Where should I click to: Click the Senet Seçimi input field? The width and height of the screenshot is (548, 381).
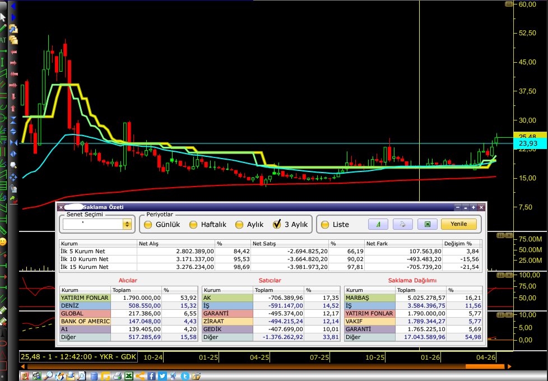tap(92, 225)
